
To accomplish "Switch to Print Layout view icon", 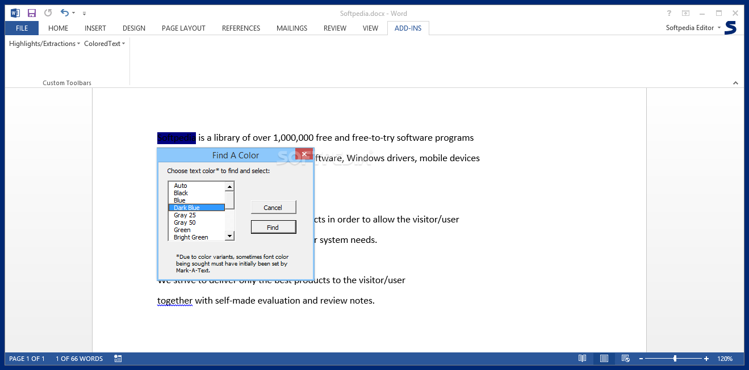I will [x=604, y=359].
